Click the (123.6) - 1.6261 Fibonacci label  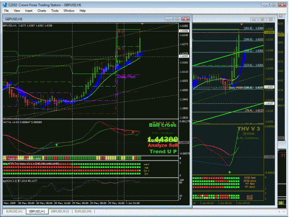coord(253,65)
